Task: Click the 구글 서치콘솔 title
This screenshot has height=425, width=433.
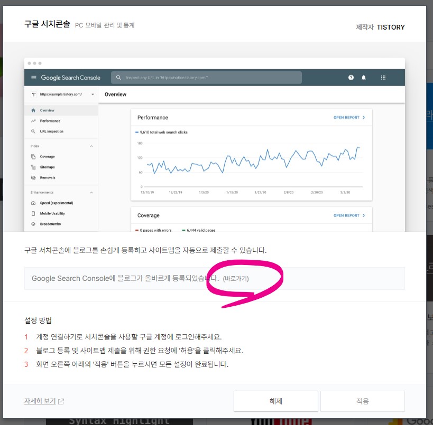Action: pyautogui.click(x=47, y=24)
